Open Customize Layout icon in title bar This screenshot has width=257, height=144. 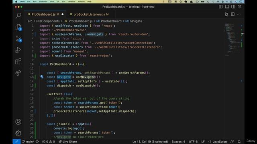tap(239, 7)
